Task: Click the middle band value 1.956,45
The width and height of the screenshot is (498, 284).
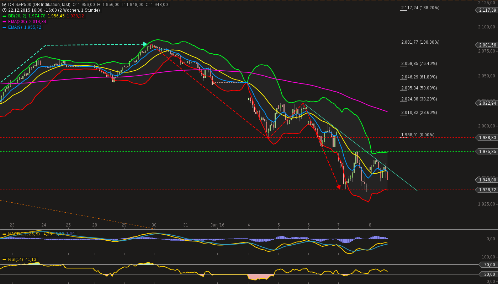Action: 56,16
